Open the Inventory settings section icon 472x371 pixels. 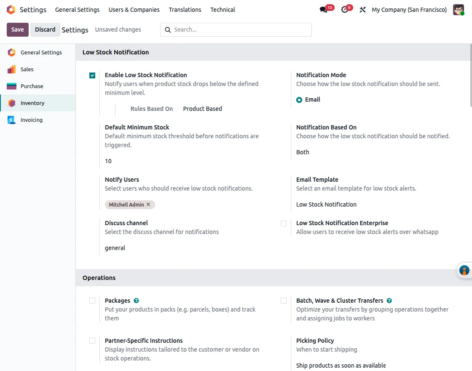pos(12,103)
